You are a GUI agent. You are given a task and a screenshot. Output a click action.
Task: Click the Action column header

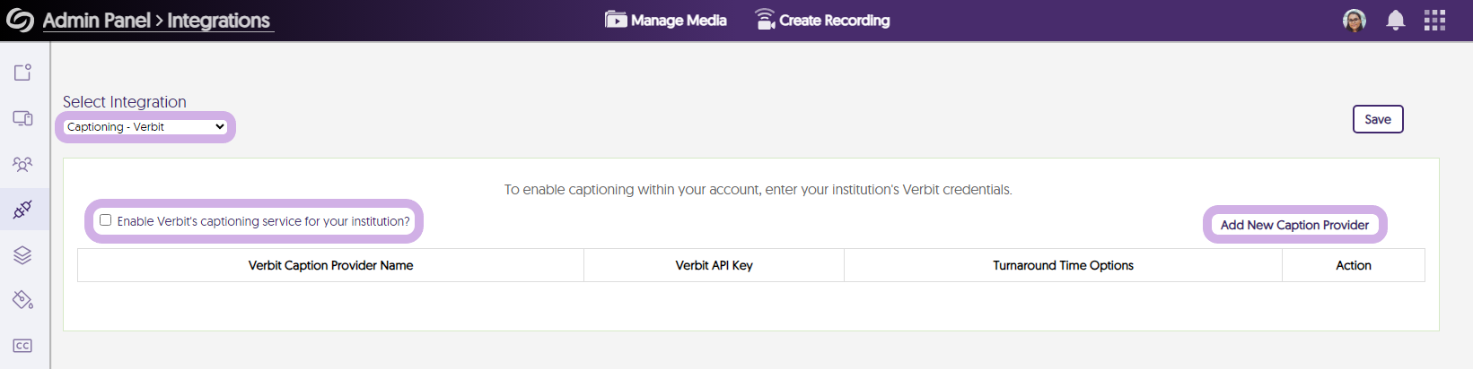(x=1353, y=265)
